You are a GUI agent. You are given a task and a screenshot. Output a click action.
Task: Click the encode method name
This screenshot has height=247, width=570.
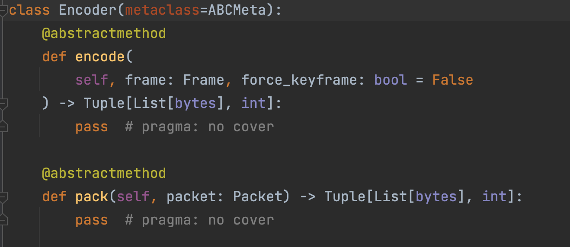pyautogui.click(x=100, y=57)
